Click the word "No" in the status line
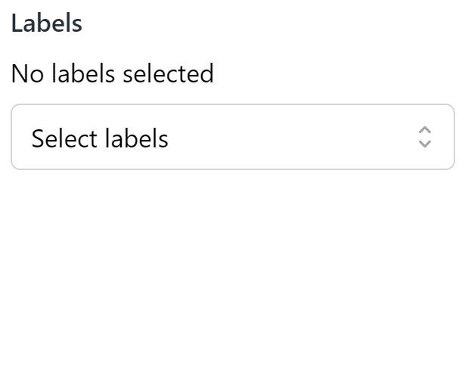The width and height of the screenshot is (465, 375). (x=28, y=74)
